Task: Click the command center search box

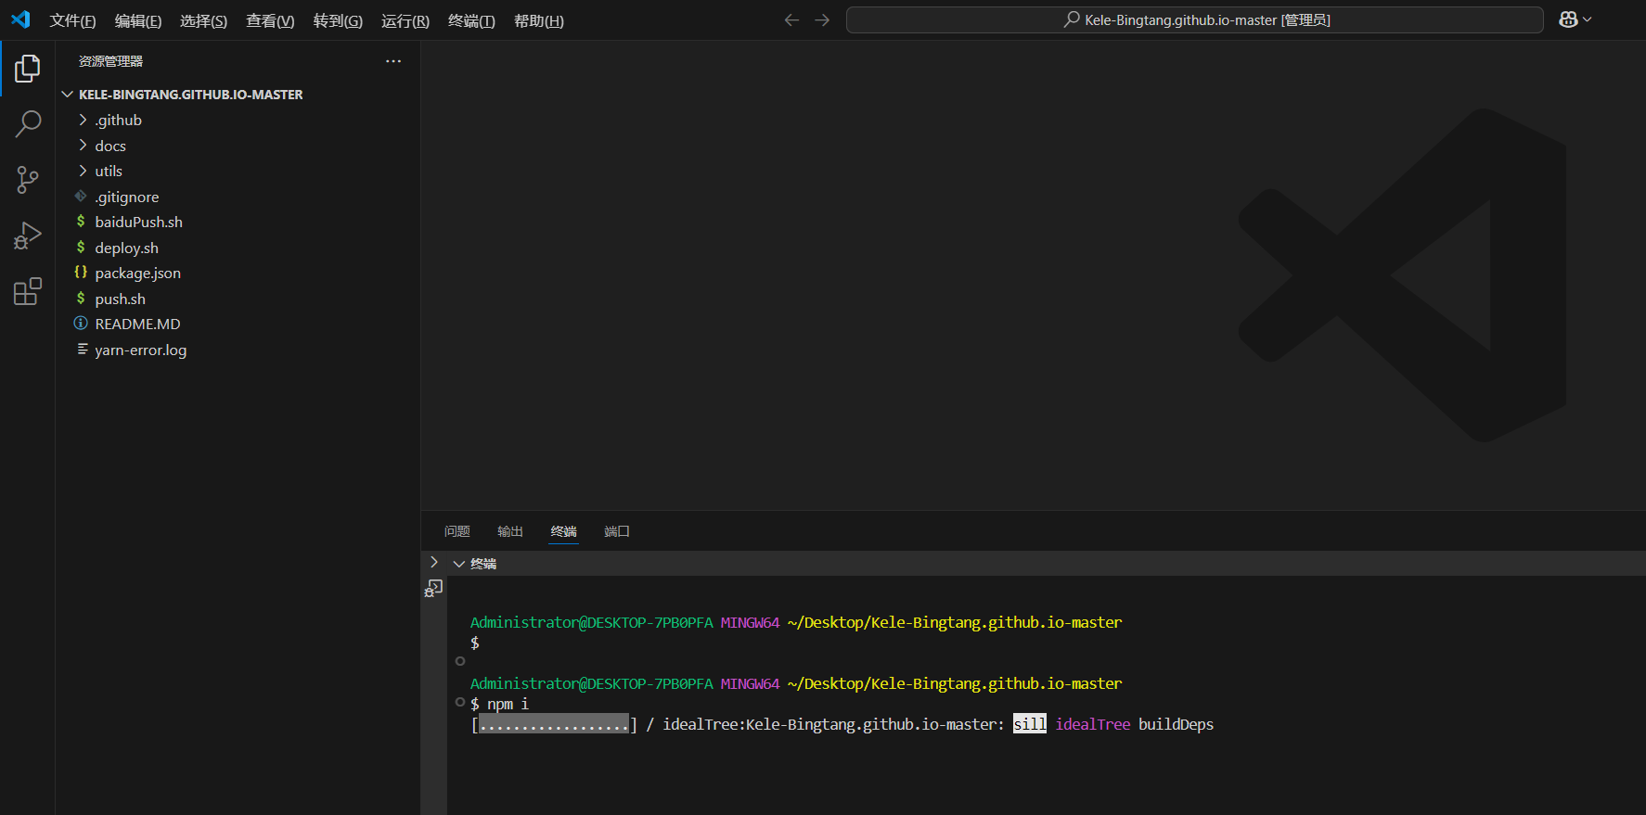Action: pyautogui.click(x=1195, y=20)
